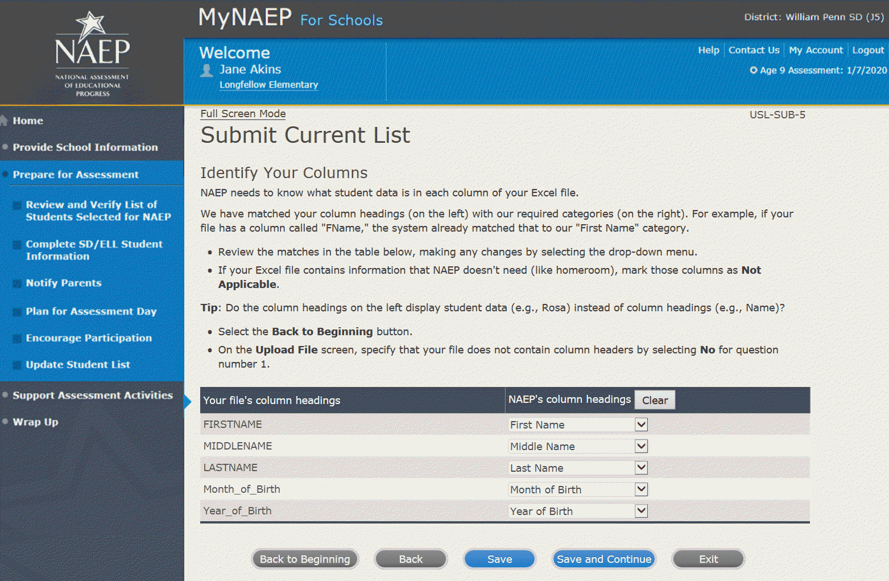Open the Year of Birth dropdown
The width and height of the screenshot is (889, 581).
641,511
